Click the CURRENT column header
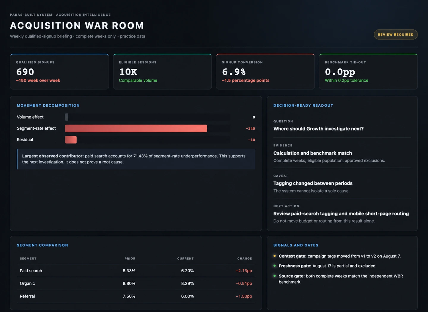Screen dimensions: 428x312 point(185,259)
